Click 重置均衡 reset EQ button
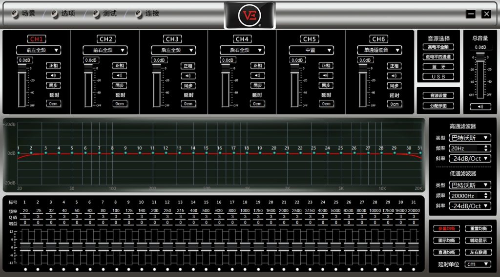 tap(479, 229)
